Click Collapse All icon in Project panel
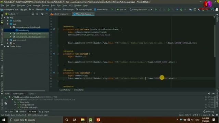Viewport: 219px width, 123px height. 37,14
